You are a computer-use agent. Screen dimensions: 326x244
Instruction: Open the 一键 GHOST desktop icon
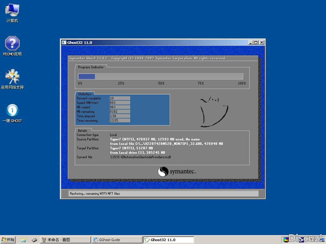pos(12,113)
